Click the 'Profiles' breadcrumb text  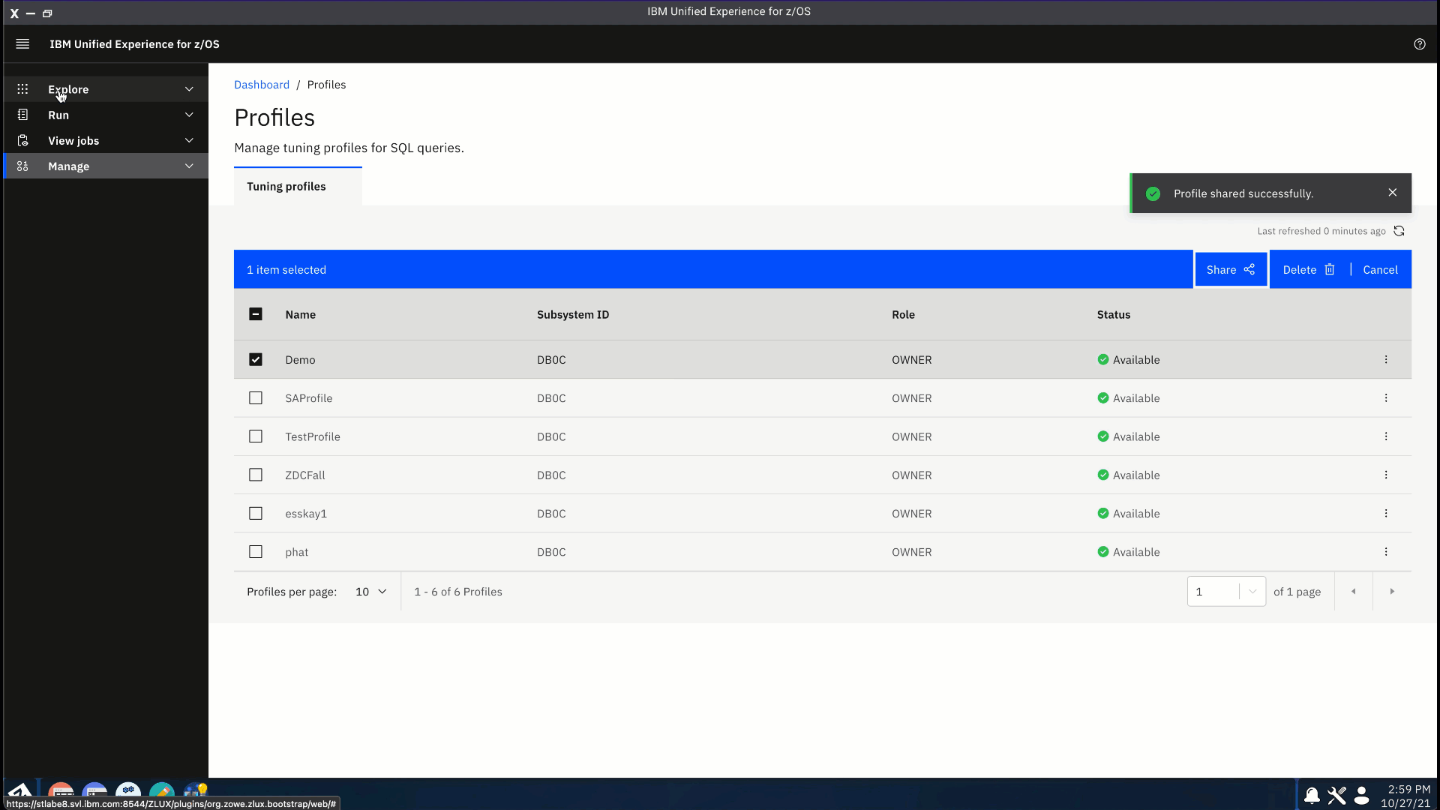326,85
